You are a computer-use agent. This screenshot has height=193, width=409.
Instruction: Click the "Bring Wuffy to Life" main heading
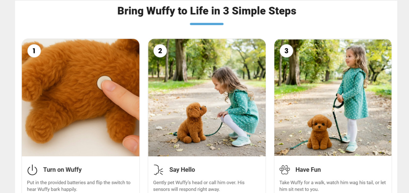coord(207,11)
